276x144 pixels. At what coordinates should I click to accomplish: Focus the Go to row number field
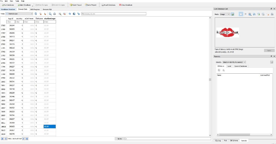168,139
